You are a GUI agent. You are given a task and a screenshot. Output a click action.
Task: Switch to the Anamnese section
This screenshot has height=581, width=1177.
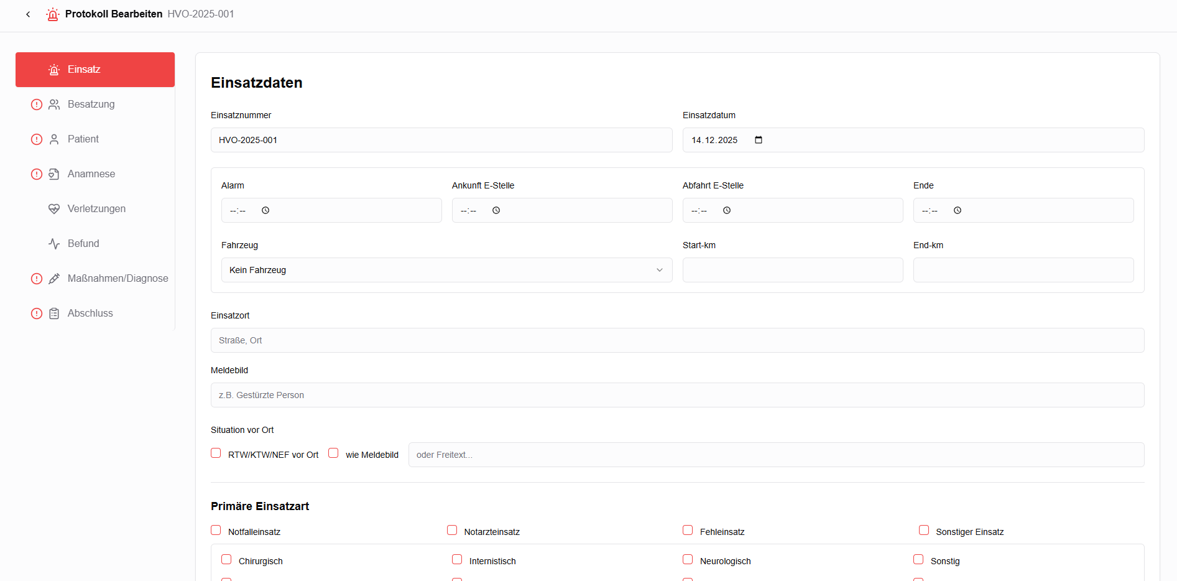tap(91, 174)
